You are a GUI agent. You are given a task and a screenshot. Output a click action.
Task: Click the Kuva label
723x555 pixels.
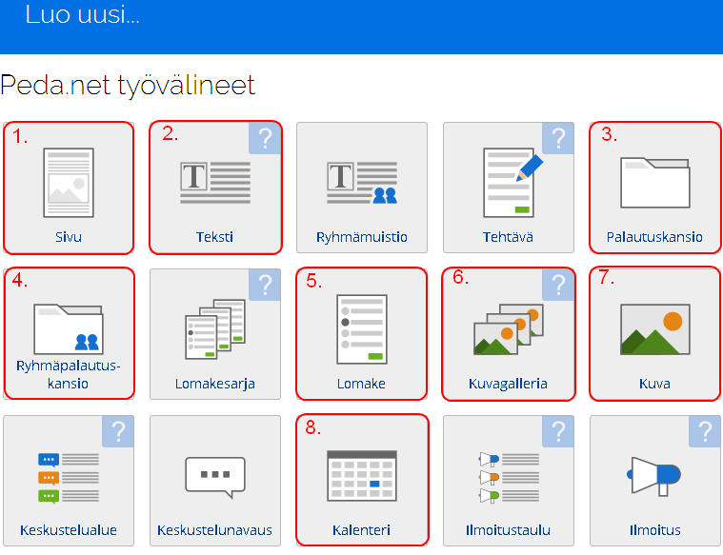pos(654,384)
